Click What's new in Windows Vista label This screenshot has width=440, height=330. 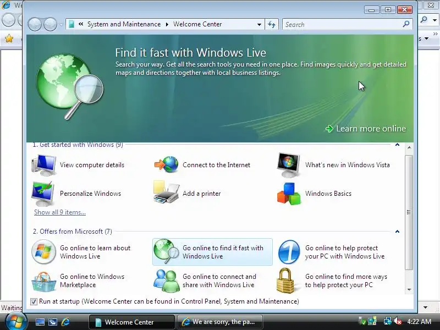348,165
